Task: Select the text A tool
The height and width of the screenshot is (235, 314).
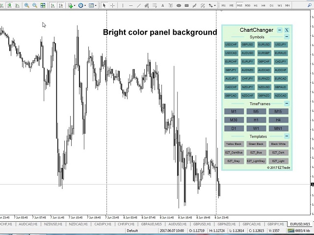Action: point(162,5)
